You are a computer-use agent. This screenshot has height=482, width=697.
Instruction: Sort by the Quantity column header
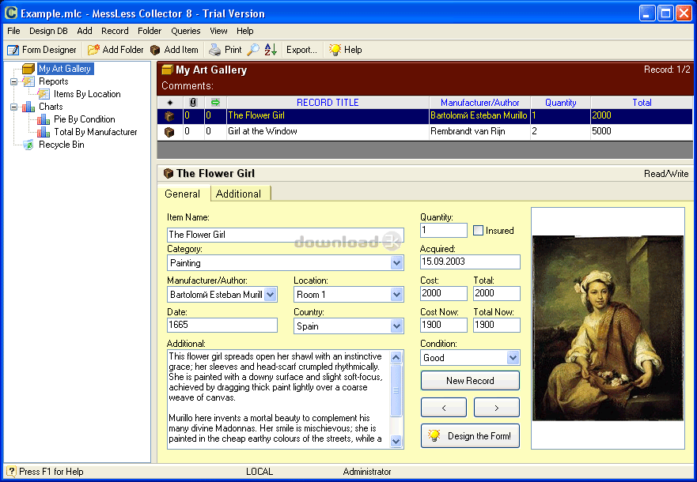[x=561, y=103]
